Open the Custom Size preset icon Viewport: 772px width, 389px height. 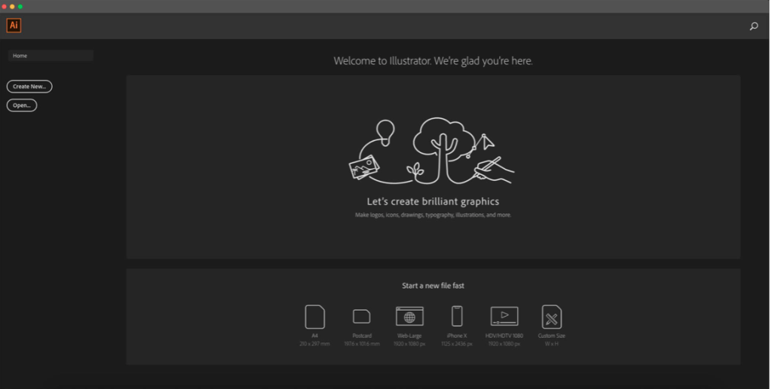(551, 317)
